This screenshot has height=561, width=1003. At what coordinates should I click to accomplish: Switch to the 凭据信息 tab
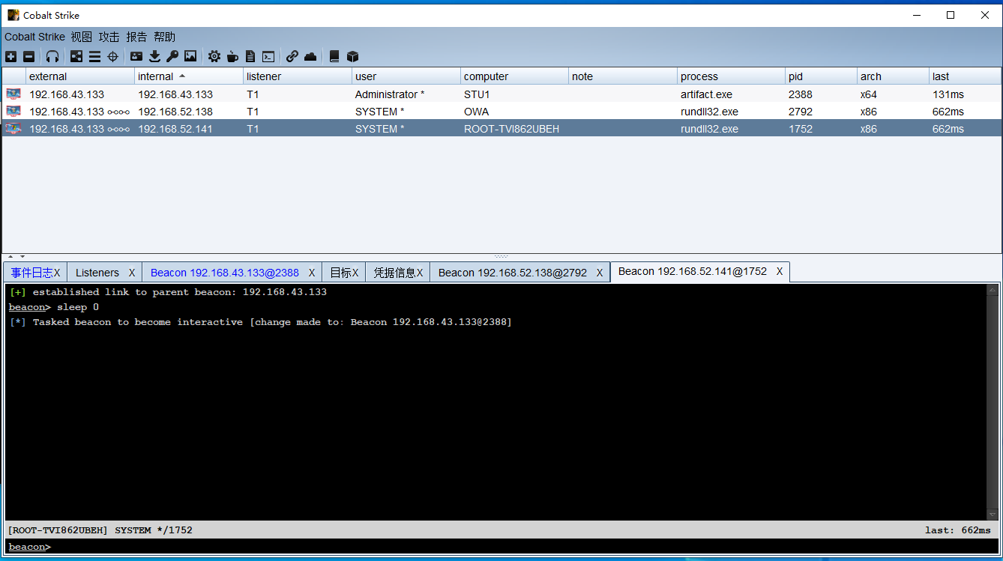tap(395, 273)
